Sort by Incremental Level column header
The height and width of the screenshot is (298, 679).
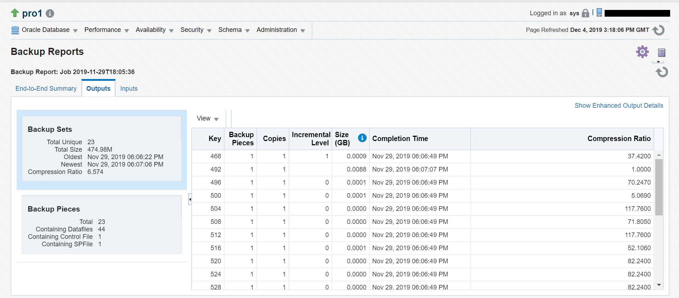[x=311, y=139]
